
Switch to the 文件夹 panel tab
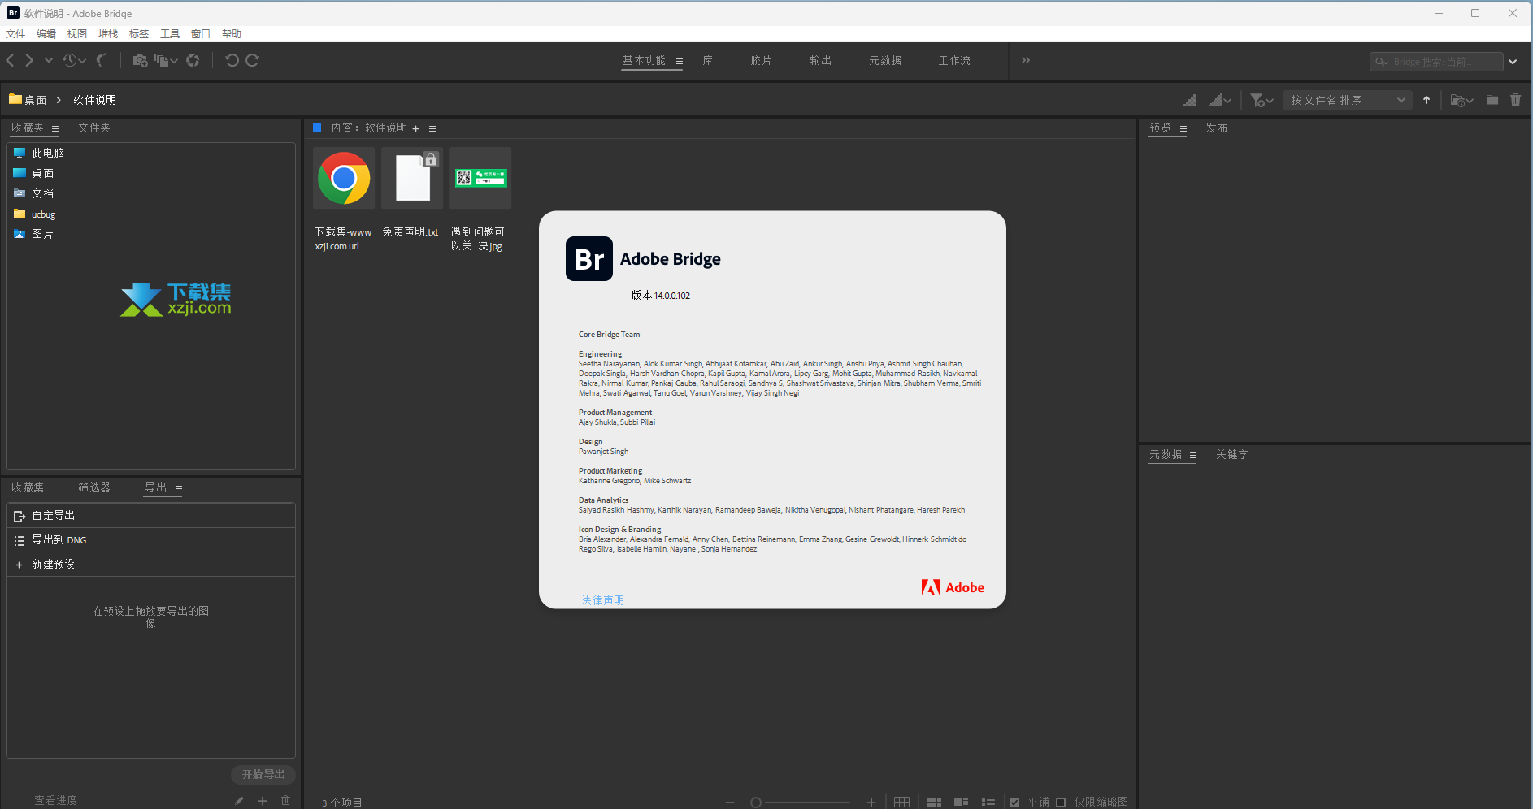94,128
